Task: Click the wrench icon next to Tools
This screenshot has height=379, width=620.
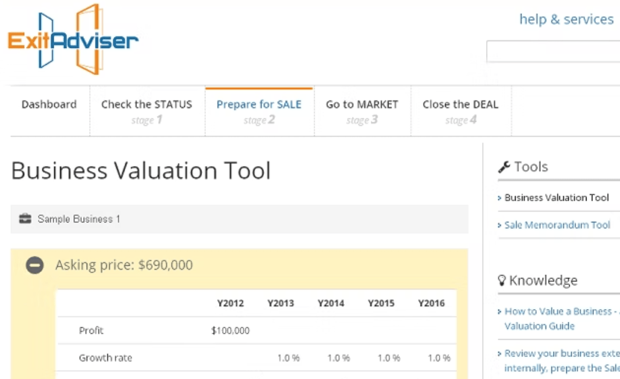Action: click(x=504, y=167)
